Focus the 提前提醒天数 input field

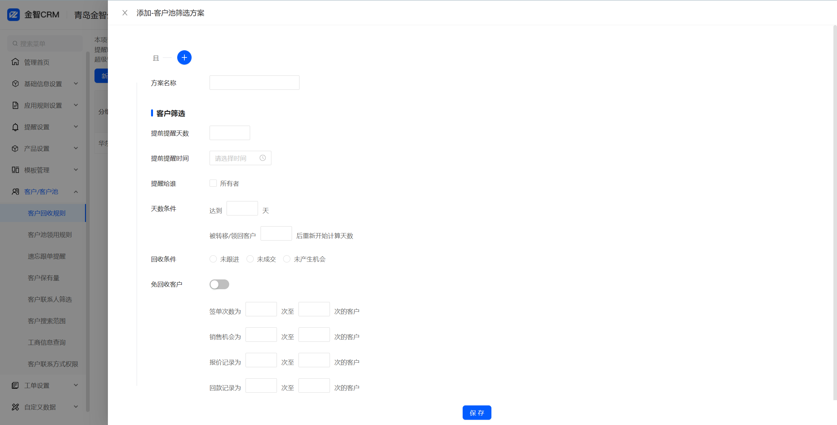click(x=230, y=133)
